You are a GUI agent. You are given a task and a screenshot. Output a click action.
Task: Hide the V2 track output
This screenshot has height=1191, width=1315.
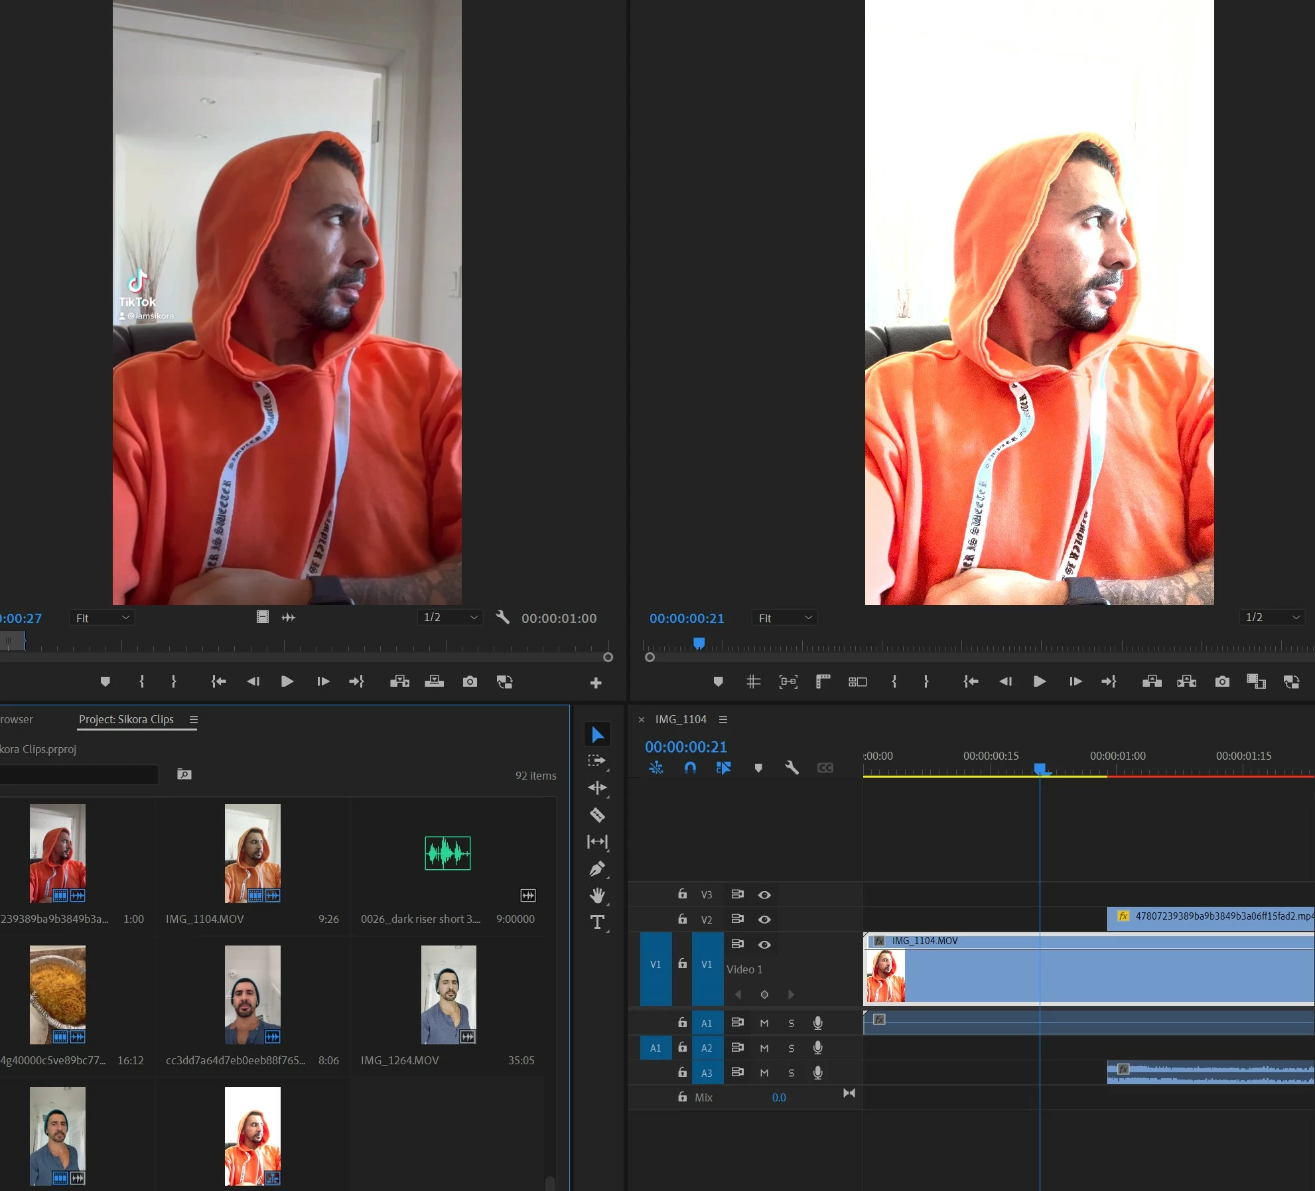click(764, 920)
